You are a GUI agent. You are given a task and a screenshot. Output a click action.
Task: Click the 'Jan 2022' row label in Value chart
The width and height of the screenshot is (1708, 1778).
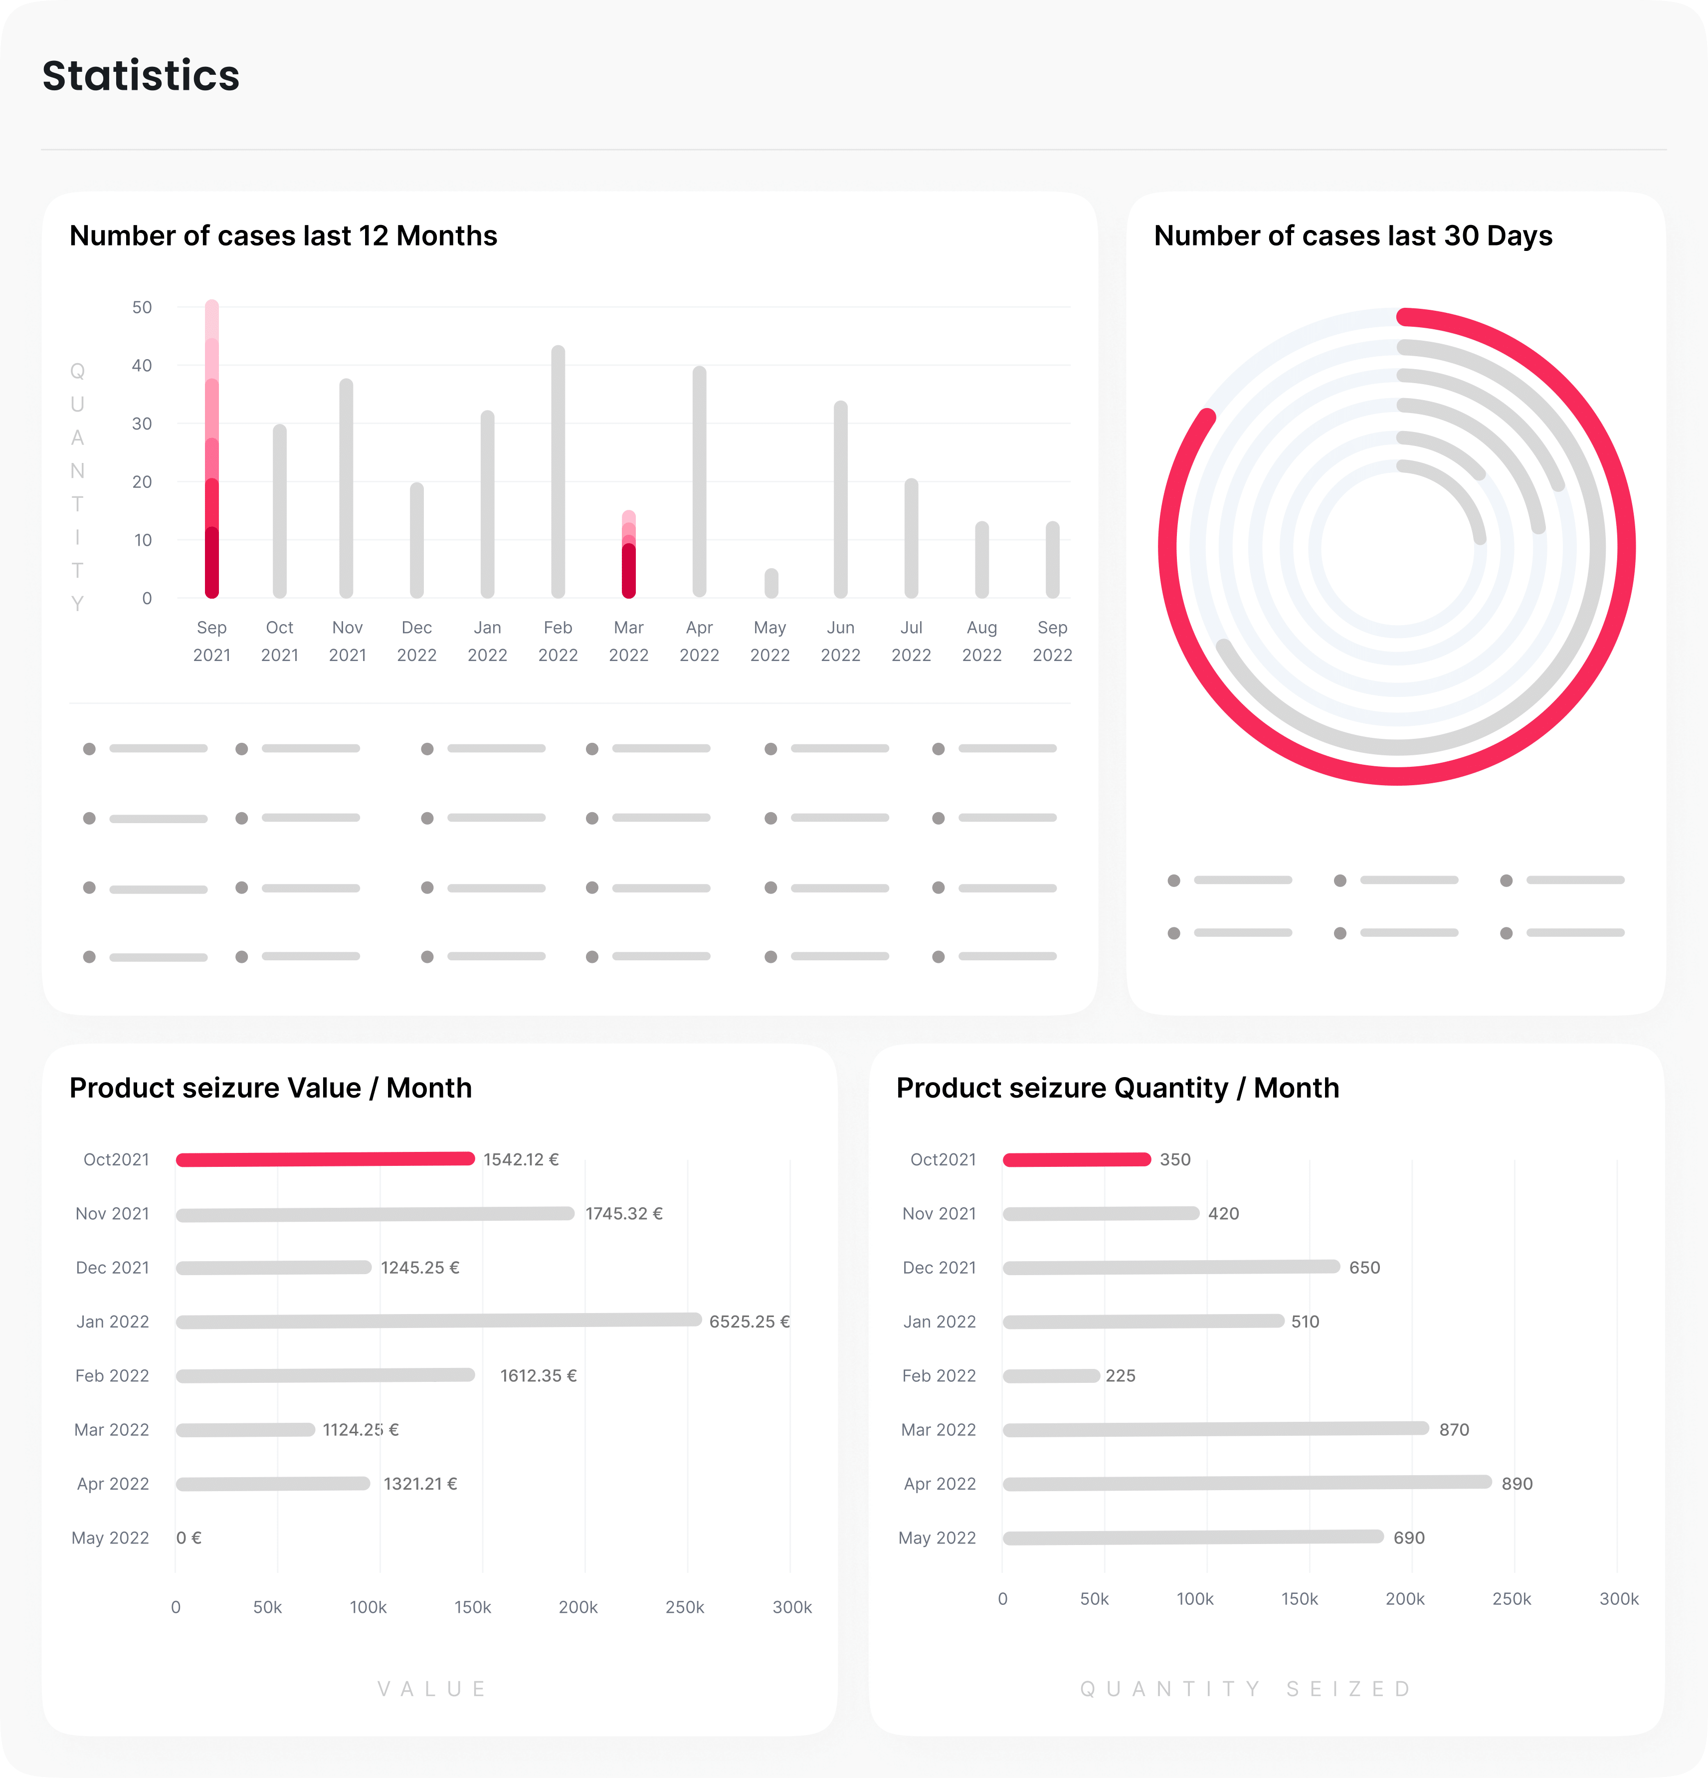[x=112, y=1322]
